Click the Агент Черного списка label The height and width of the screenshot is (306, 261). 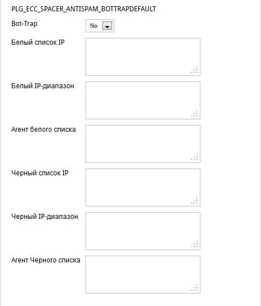(x=46, y=260)
